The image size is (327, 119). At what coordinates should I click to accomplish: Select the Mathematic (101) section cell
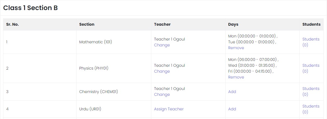click(95, 42)
